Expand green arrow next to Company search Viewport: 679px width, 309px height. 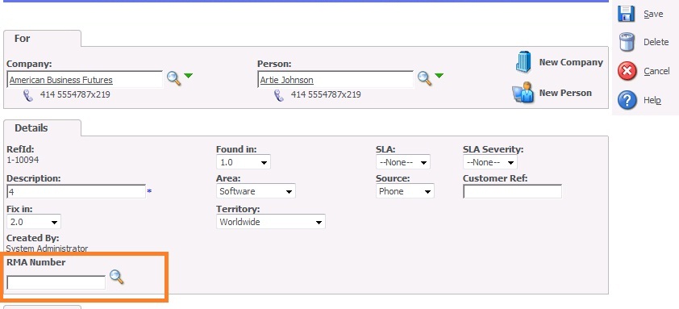[188, 76]
